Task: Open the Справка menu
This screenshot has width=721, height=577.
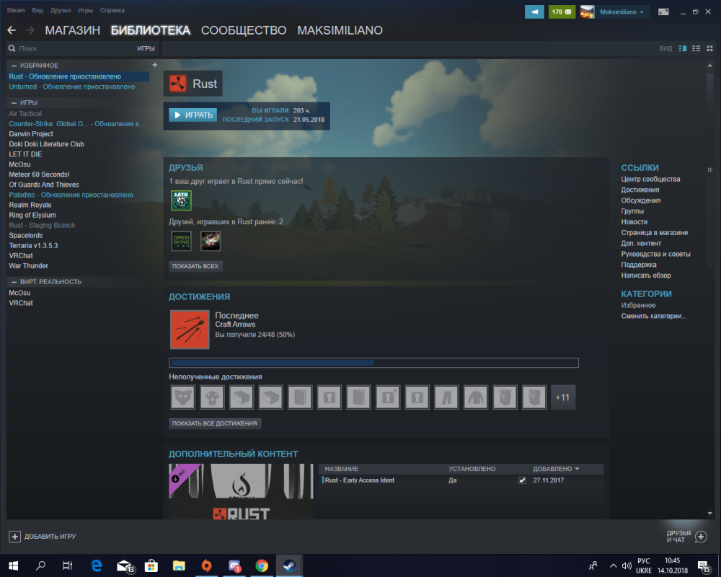Action: click(x=112, y=10)
